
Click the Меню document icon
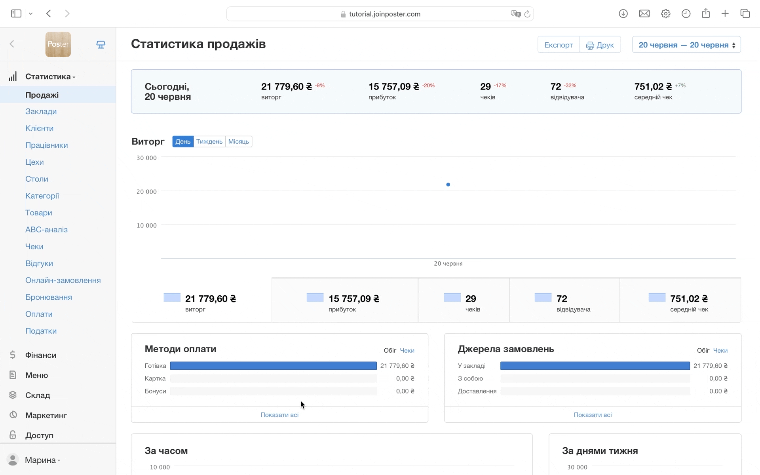tap(13, 375)
